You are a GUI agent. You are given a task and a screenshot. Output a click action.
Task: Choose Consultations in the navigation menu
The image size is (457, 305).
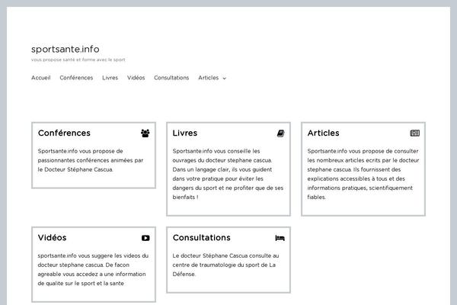[171, 78]
